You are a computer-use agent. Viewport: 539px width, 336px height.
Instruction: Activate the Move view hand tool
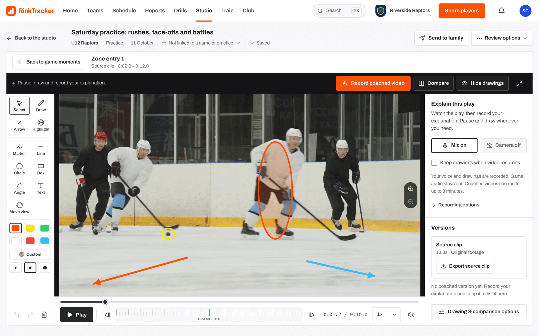19,208
